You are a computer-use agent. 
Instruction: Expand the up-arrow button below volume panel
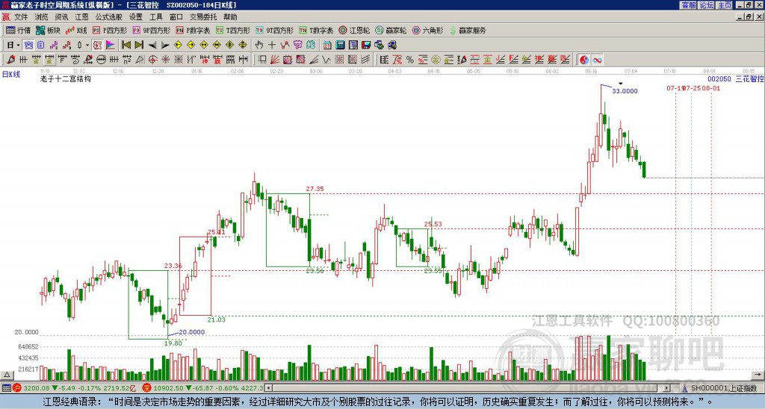click(x=7, y=375)
